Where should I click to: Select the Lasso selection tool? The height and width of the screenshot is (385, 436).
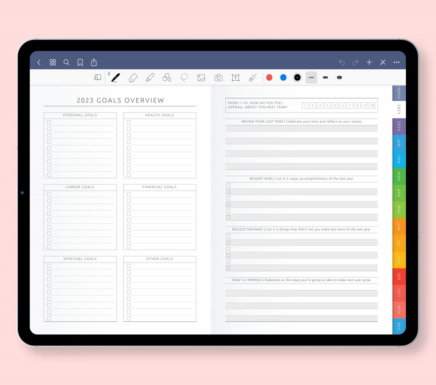pyautogui.click(x=184, y=78)
